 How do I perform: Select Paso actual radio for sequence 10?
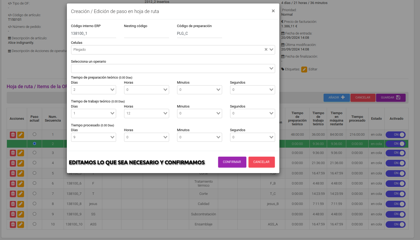point(34,224)
